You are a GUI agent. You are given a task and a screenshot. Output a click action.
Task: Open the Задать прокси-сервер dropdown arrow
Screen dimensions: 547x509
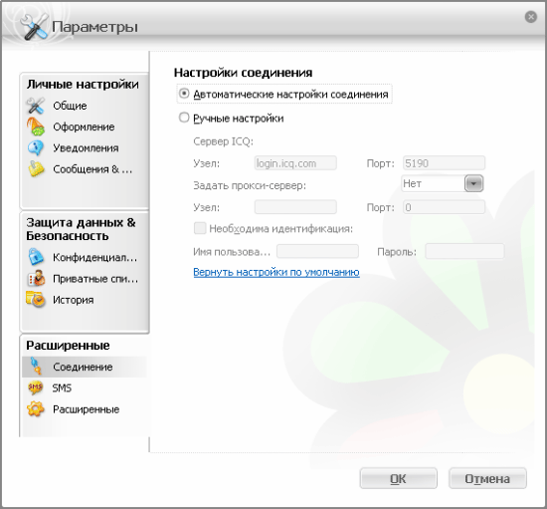coord(473,183)
